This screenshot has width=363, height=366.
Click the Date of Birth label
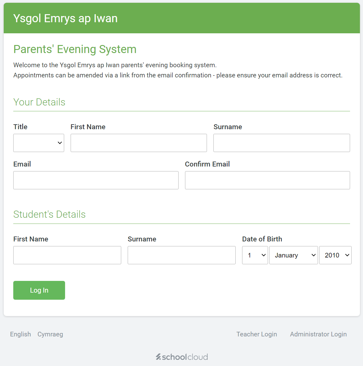(262, 239)
